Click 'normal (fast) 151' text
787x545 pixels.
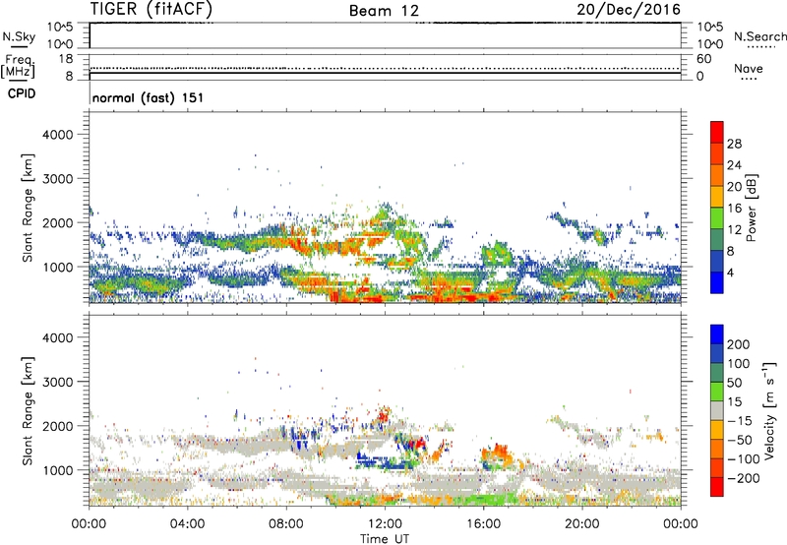(x=149, y=97)
